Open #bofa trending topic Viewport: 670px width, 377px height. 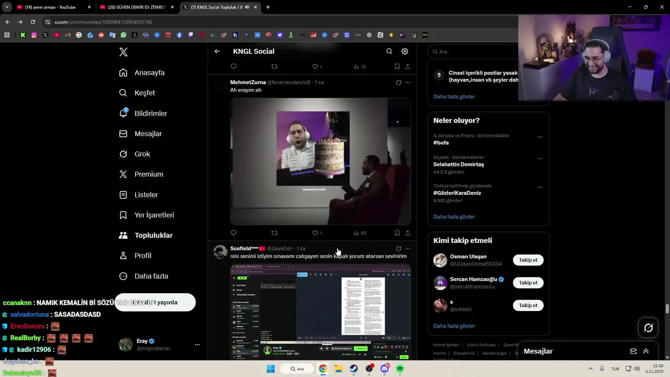click(441, 142)
